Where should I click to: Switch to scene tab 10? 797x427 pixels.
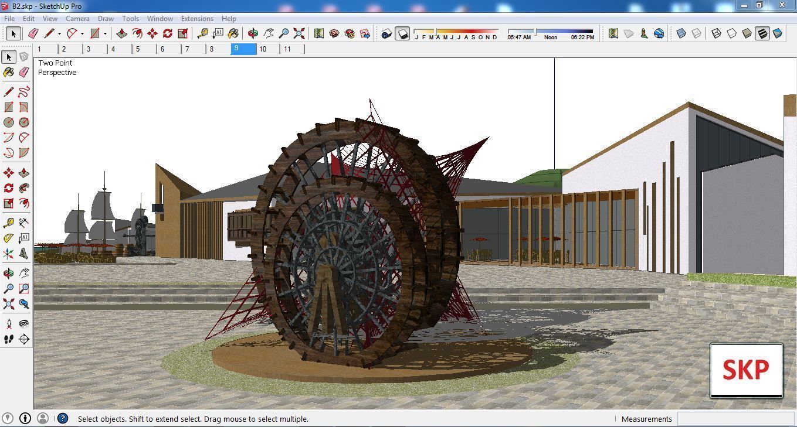[269, 49]
